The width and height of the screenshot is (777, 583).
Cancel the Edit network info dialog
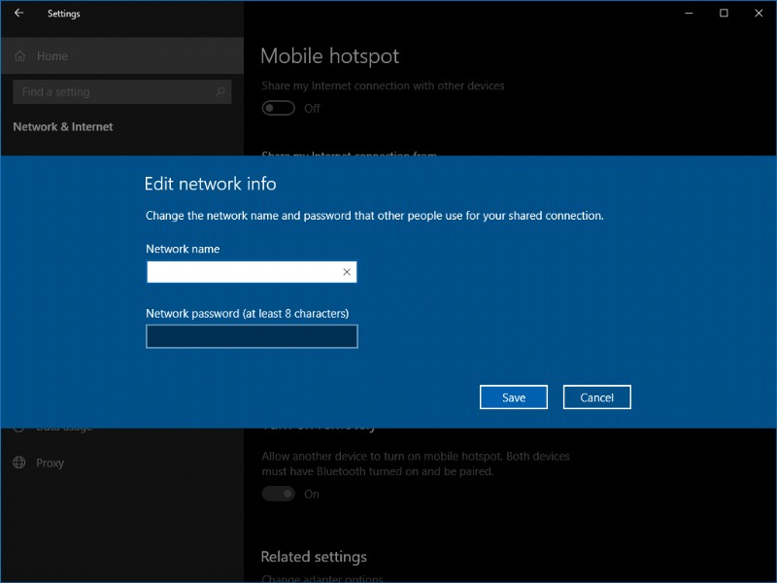(x=597, y=396)
